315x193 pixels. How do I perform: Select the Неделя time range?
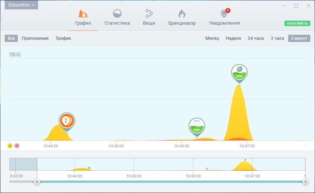[233, 38]
